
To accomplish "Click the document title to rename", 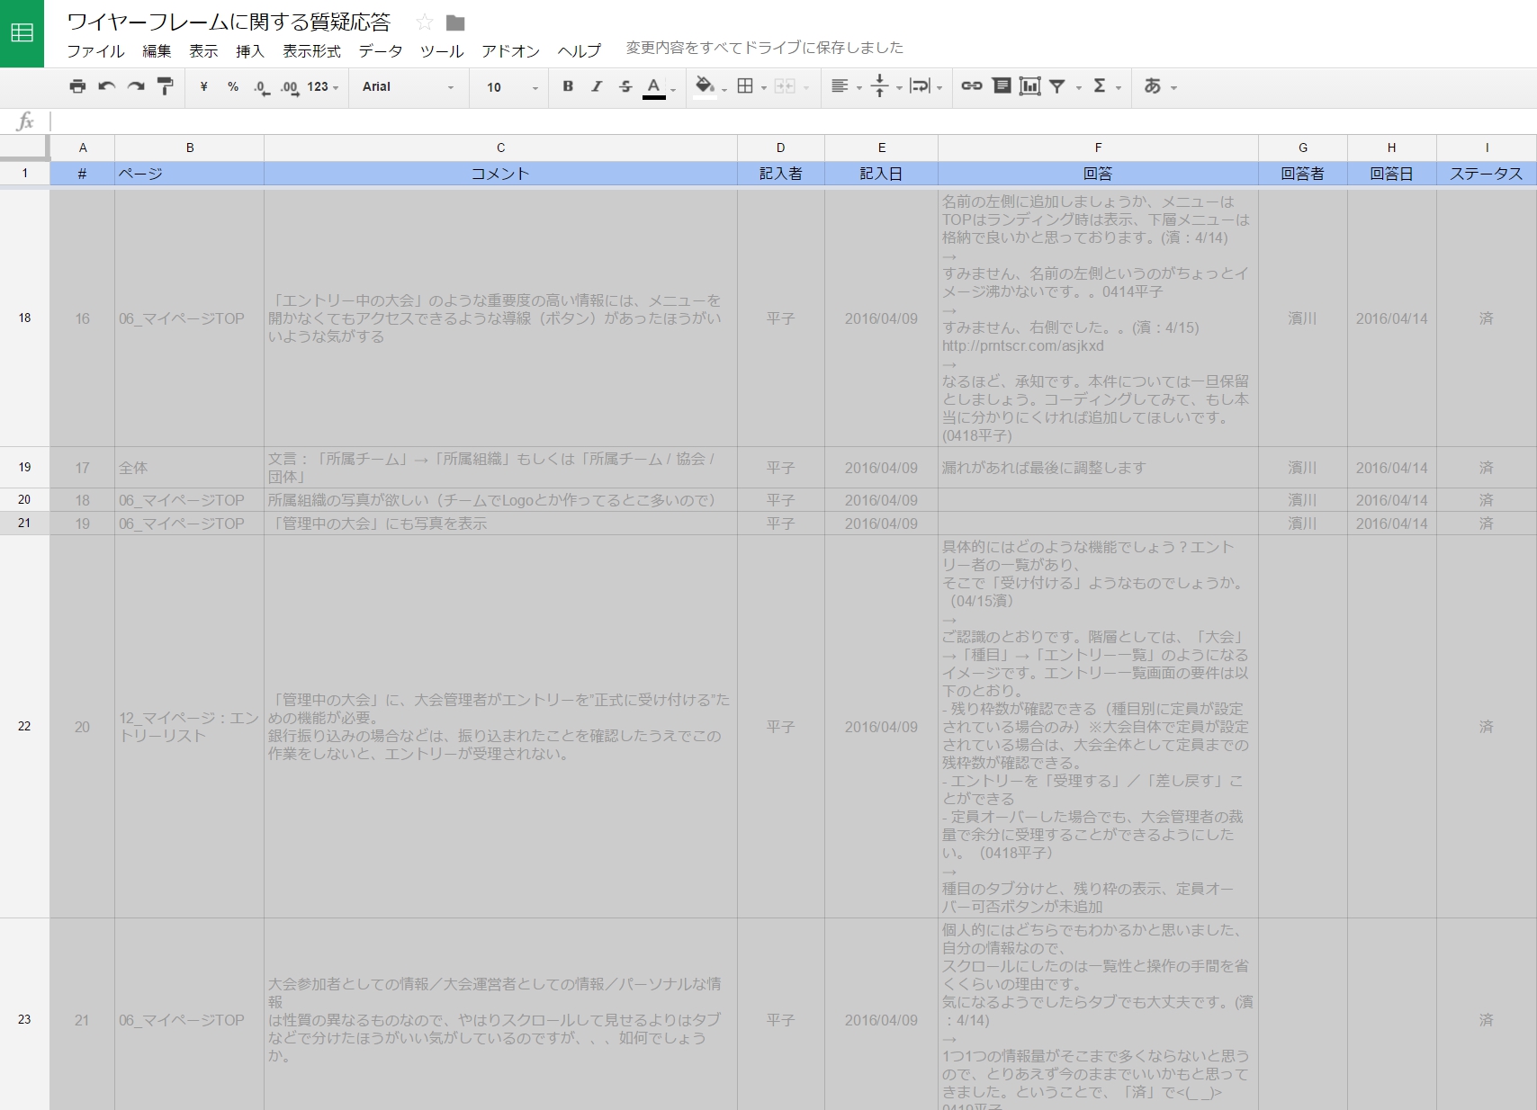I will [229, 22].
